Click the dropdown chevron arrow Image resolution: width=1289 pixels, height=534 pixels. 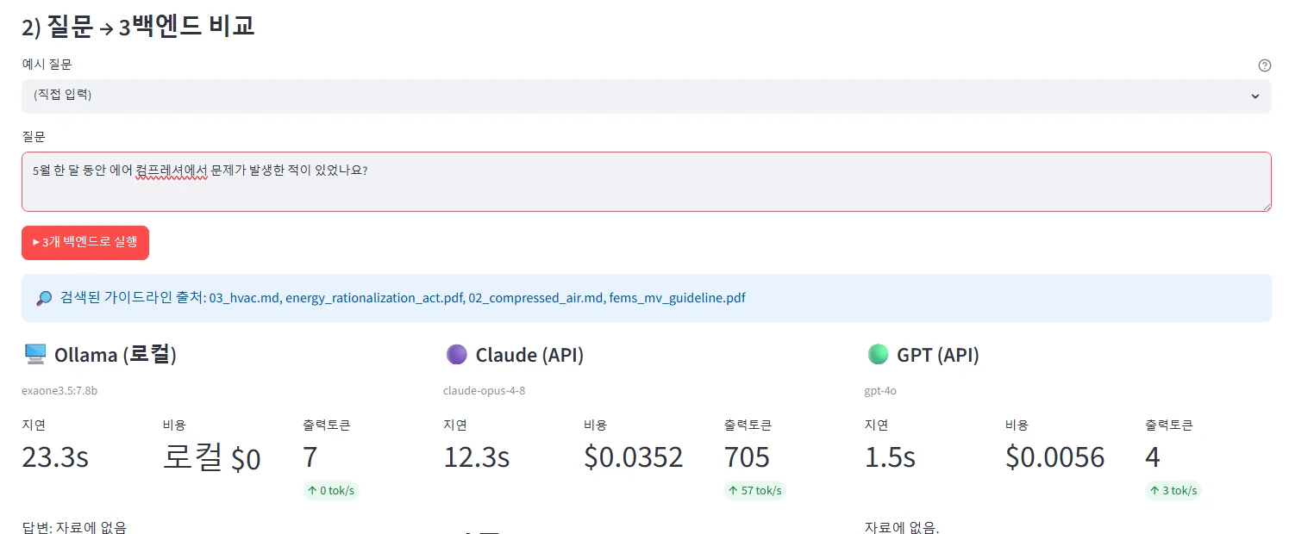pyautogui.click(x=1255, y=96)
